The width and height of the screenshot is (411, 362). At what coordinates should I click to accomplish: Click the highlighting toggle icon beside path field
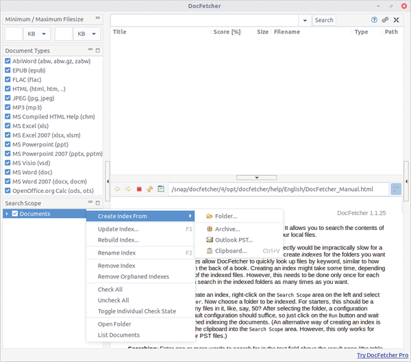(396, 189)
